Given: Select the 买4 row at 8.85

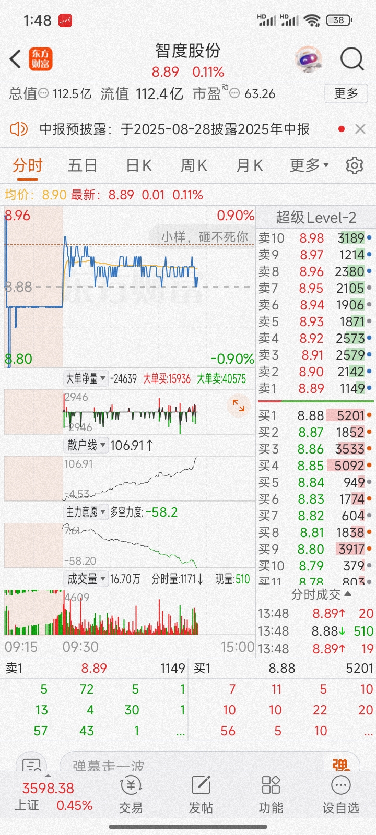Looking at the screenshot, I should [315, 466].
